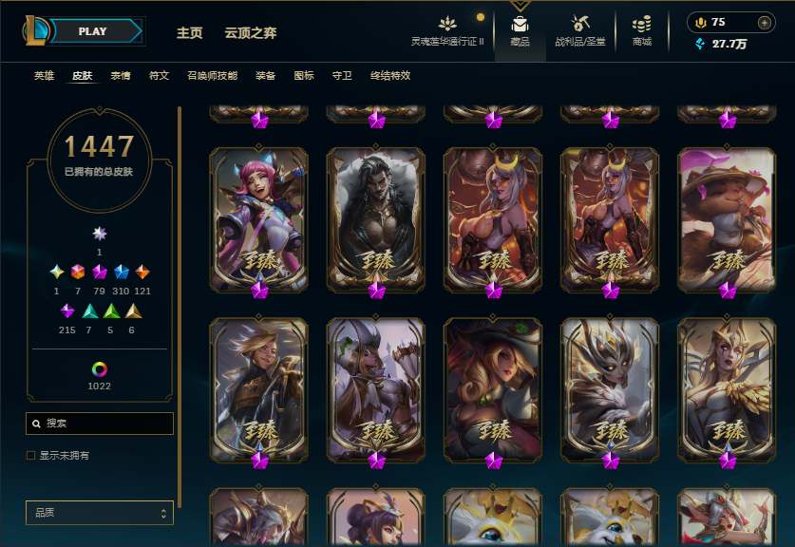
Task: Open the 藏品 collection bag icon
Action: (x=520, y=24)
